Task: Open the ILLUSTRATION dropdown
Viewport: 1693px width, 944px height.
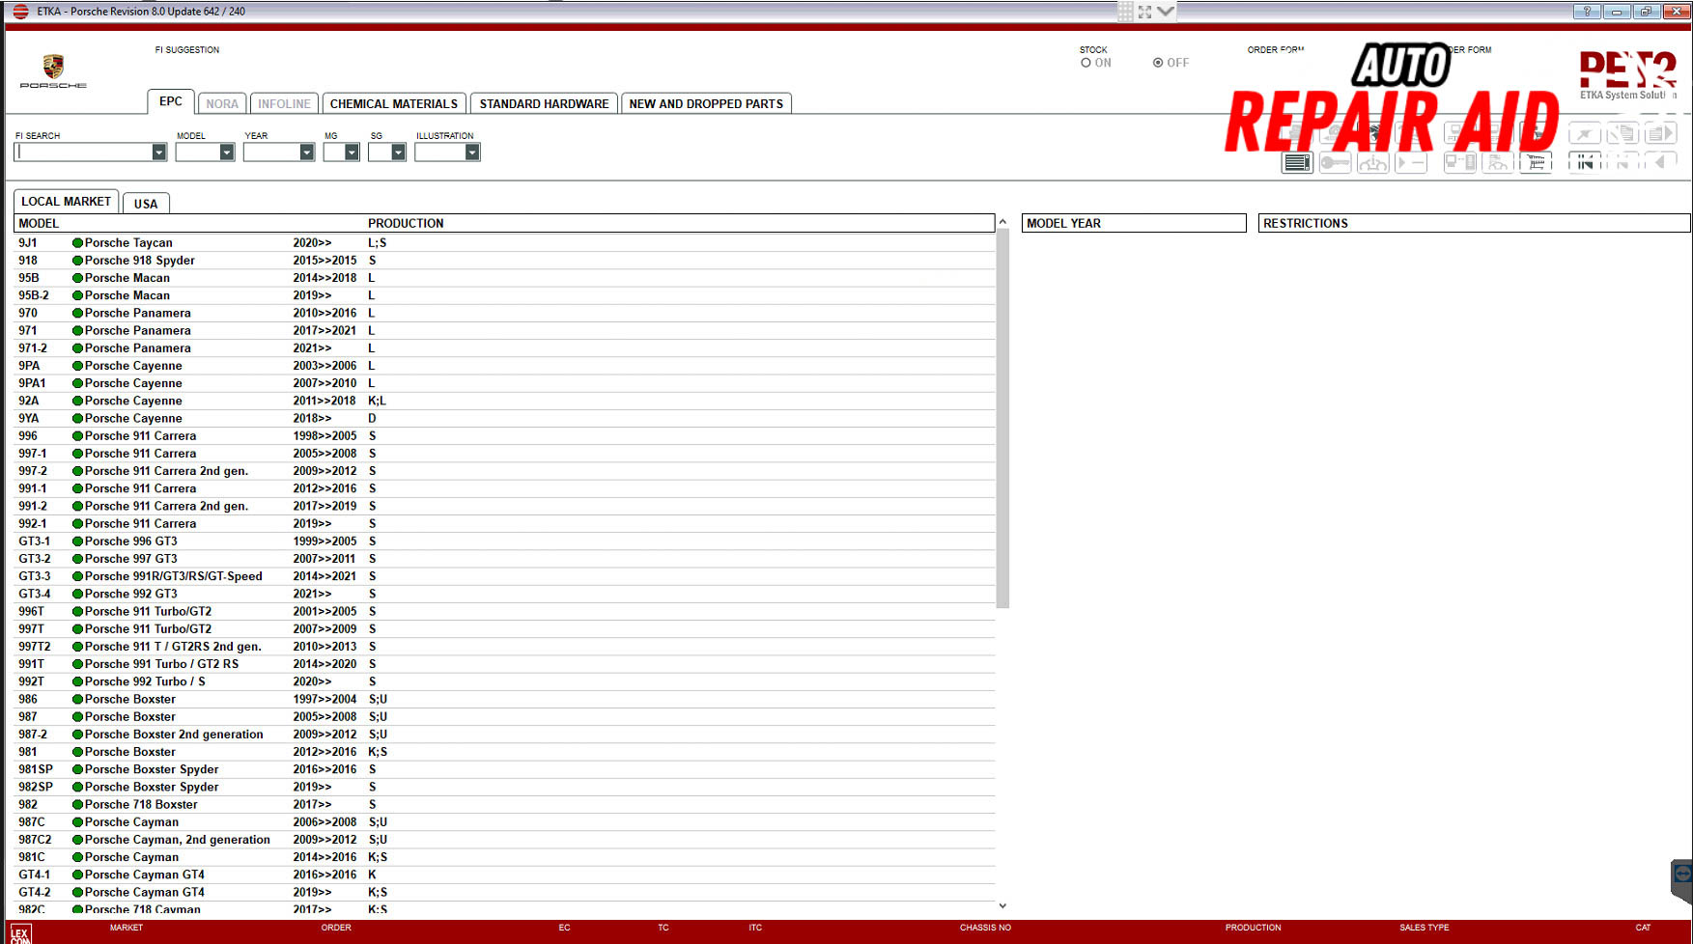Action: point(472,153)
